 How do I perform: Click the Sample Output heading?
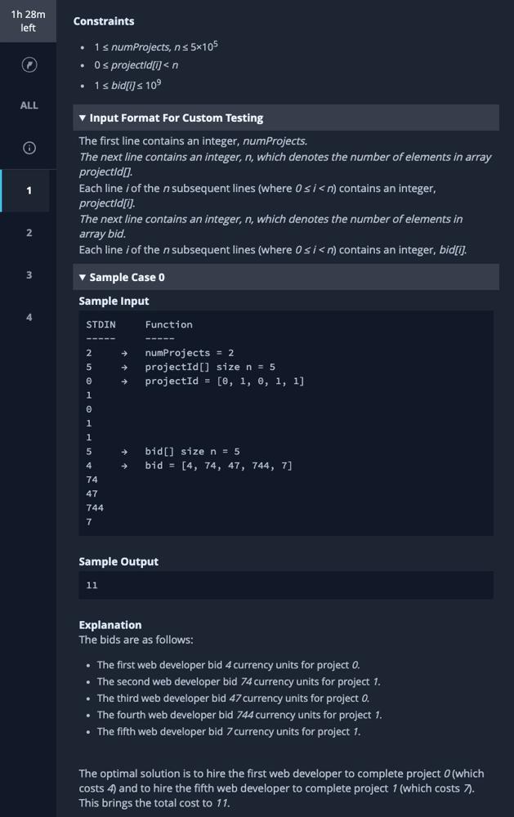(118, 561)
